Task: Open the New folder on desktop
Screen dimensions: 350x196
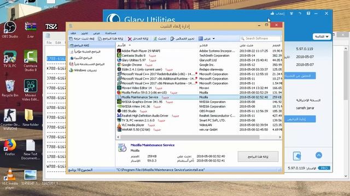Action: tap(31, 118)
